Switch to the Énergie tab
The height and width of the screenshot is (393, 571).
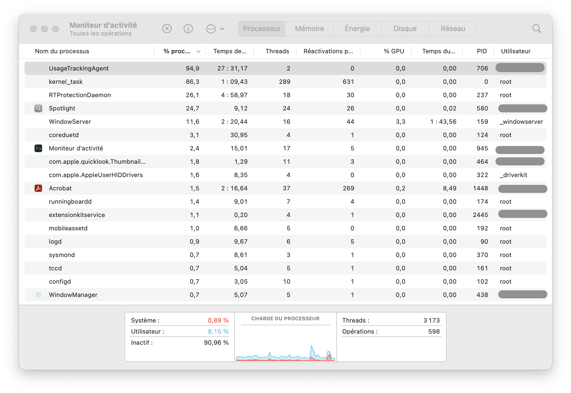[357, 29]
